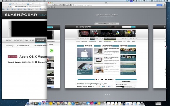Click the red REVIEWS badge beside article title
The width and height of the screenshot is (170, 106).
pyautogui.click(x=13, y=57)
